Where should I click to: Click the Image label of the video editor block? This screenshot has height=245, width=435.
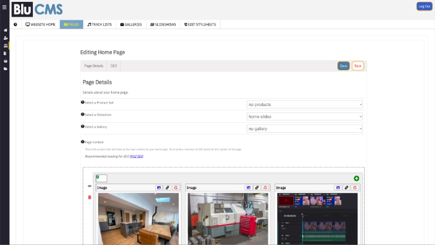click(281, 188)
